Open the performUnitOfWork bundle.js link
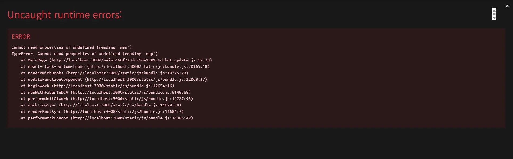 pos(132,99)
